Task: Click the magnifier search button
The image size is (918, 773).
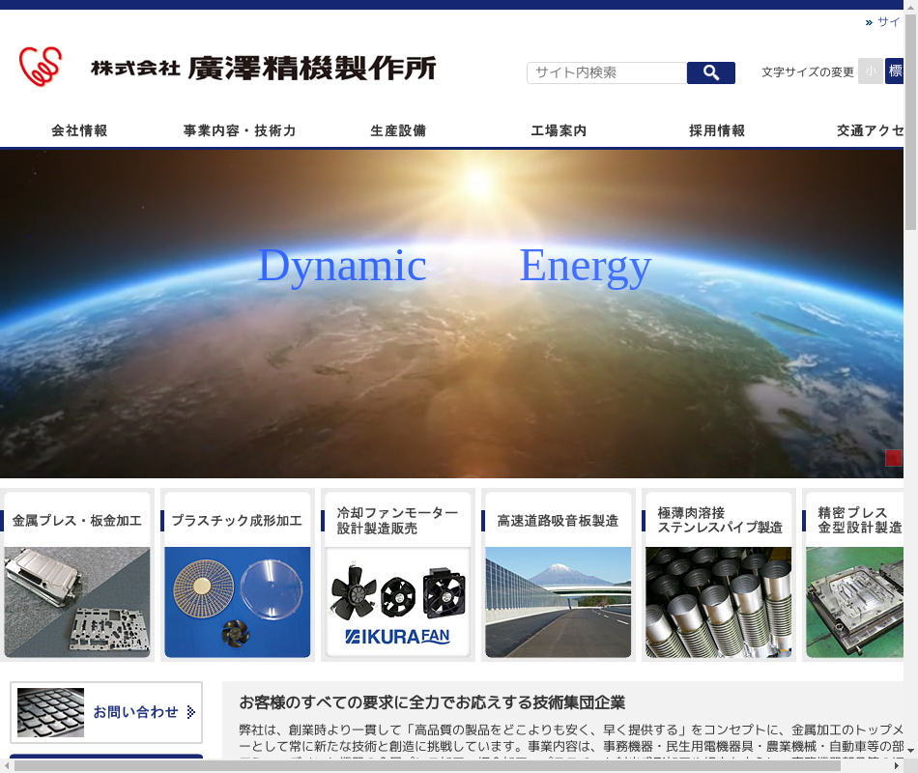Action: pos(710,72)
